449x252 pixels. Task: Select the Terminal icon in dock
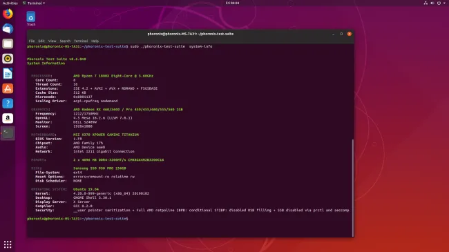[x=8, y=133]
